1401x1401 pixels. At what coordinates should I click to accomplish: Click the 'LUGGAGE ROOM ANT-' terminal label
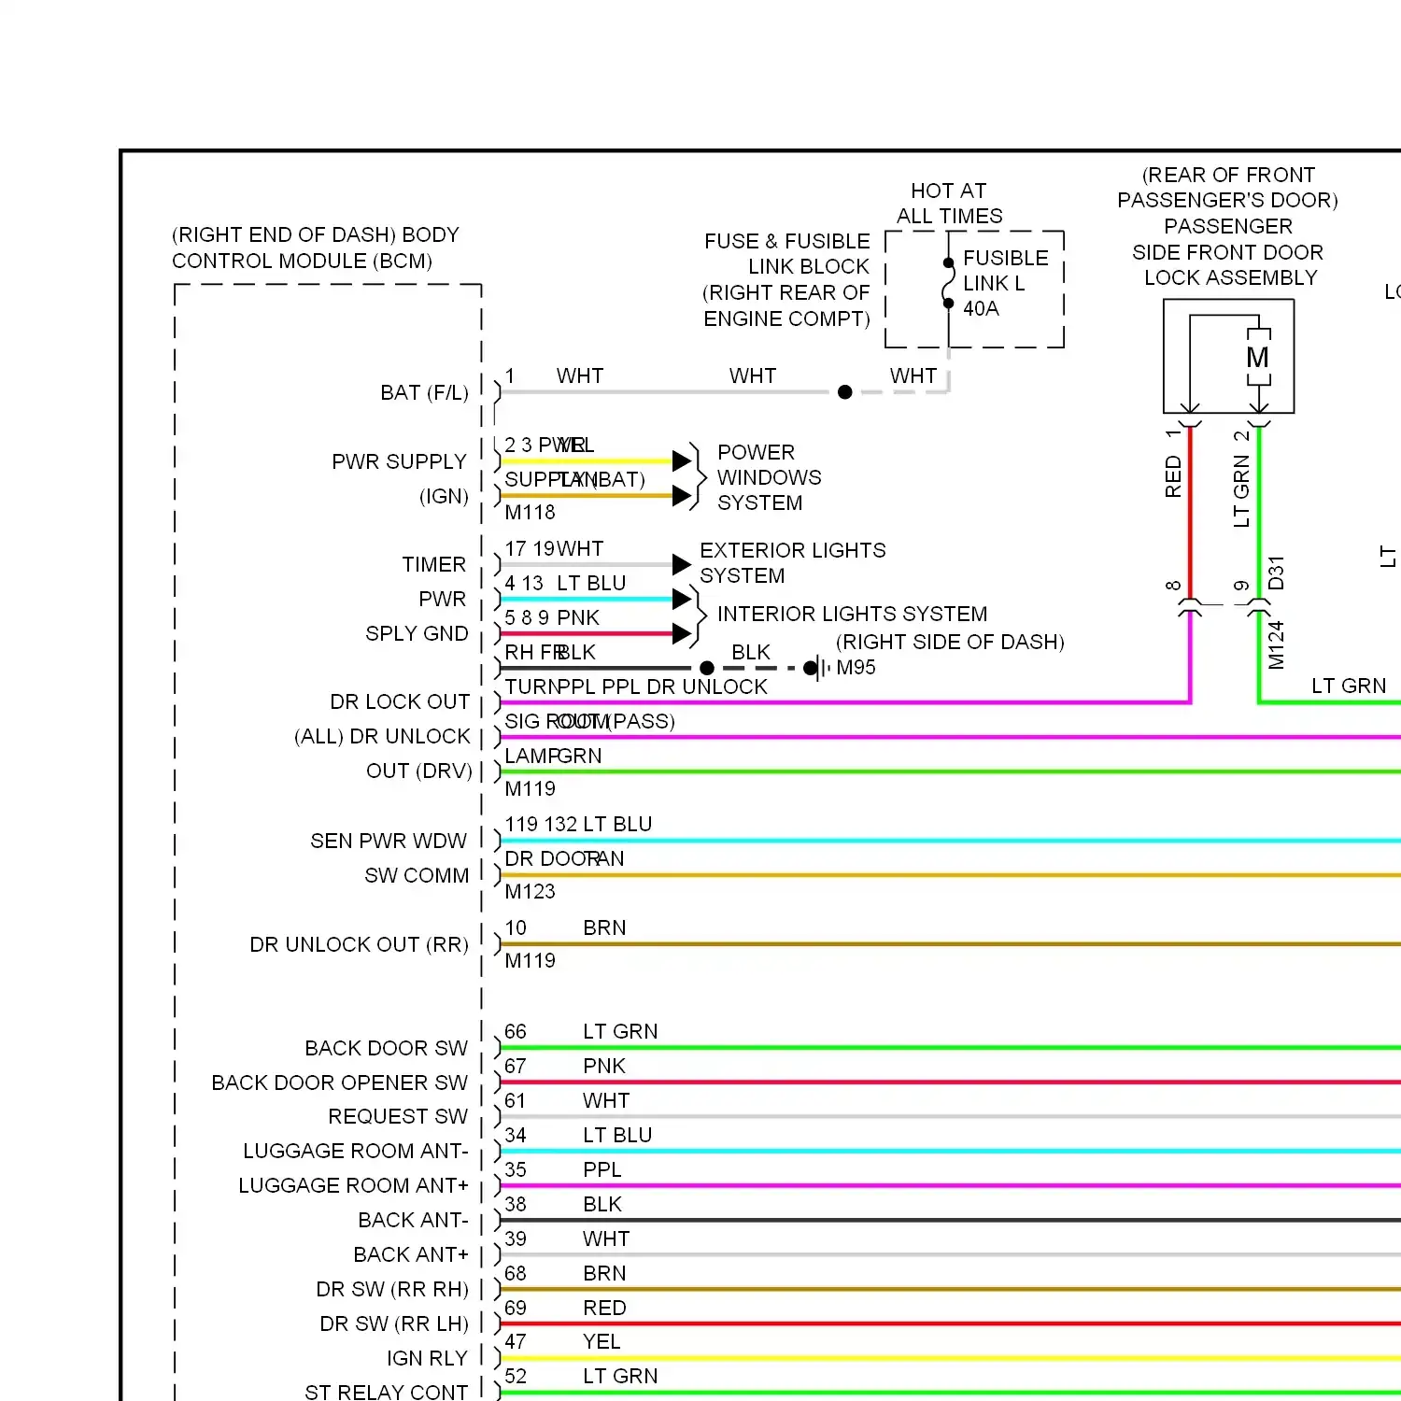click(x=356, y=1151)
